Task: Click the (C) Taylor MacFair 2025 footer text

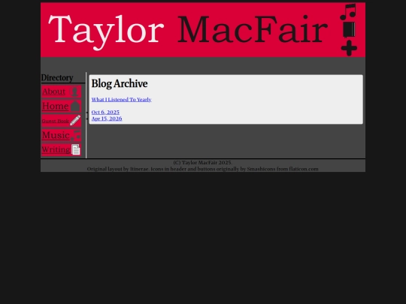Action: point(203,163)
